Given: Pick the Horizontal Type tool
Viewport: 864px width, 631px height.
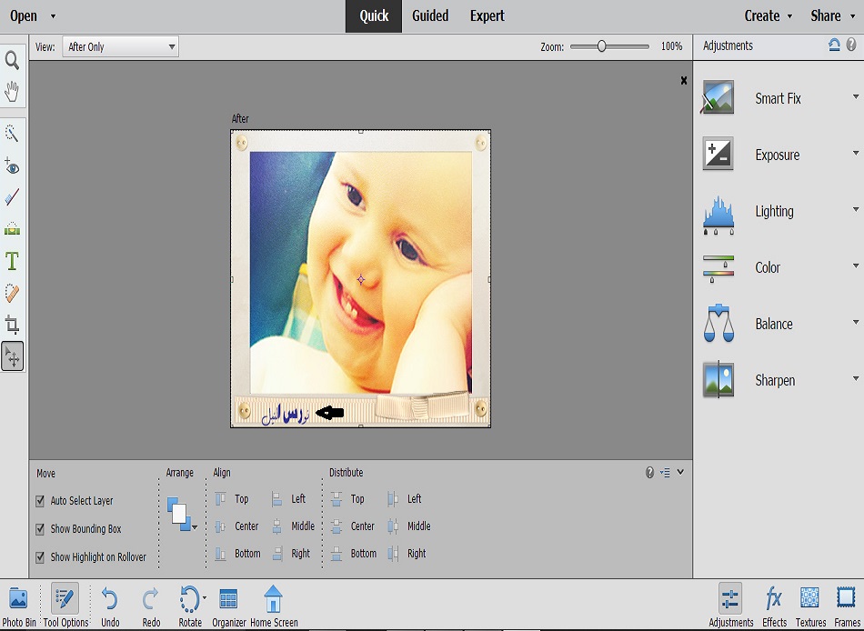Looking at the screenshot, I should click(13, 262).
